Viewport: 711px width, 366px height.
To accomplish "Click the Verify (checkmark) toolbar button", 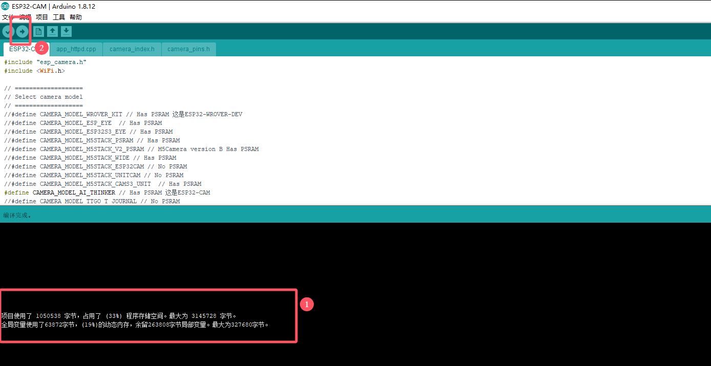I will point(7,32).
